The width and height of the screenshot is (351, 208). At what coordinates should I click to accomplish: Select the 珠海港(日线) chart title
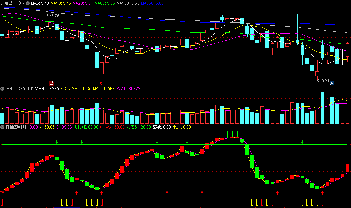click(x=12, y=3)
